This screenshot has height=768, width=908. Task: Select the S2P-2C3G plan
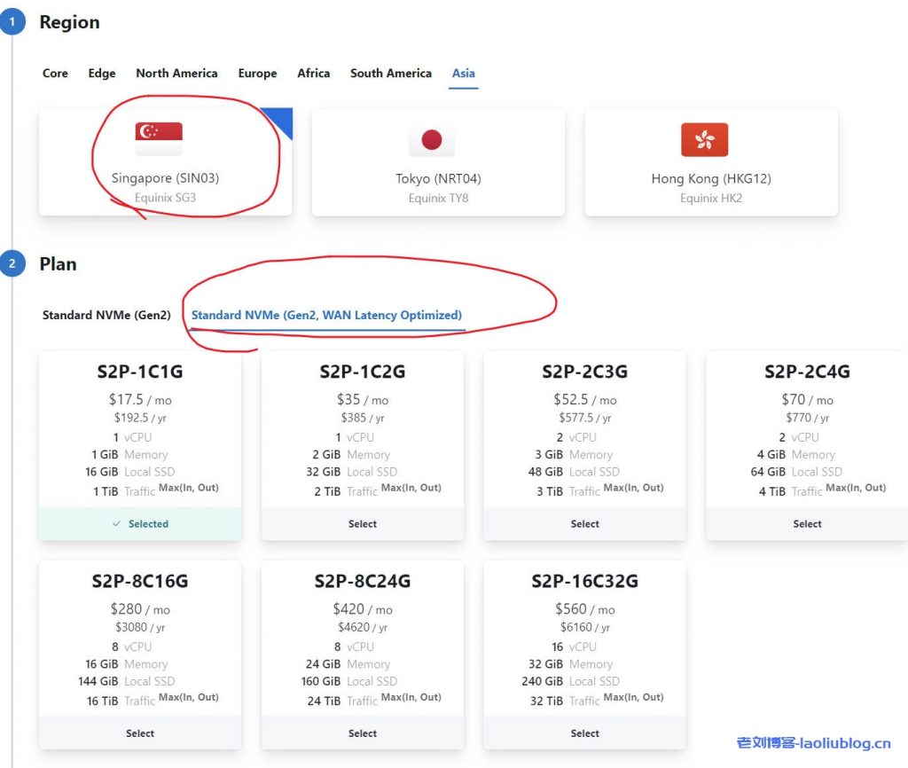[584, 523]
